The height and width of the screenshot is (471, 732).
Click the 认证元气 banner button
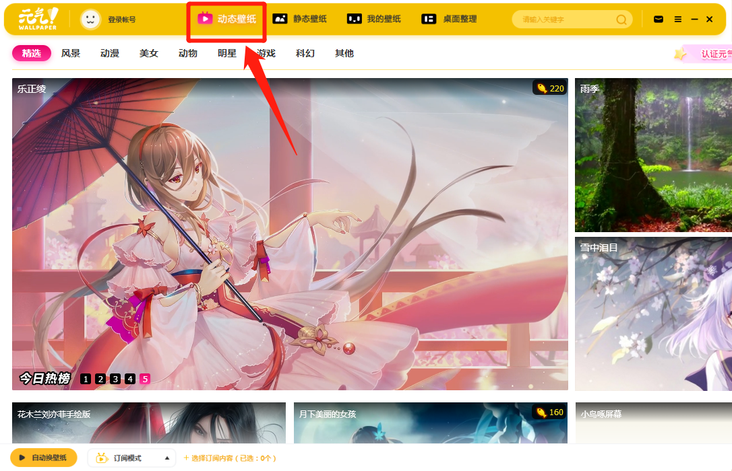pos(702,54)
